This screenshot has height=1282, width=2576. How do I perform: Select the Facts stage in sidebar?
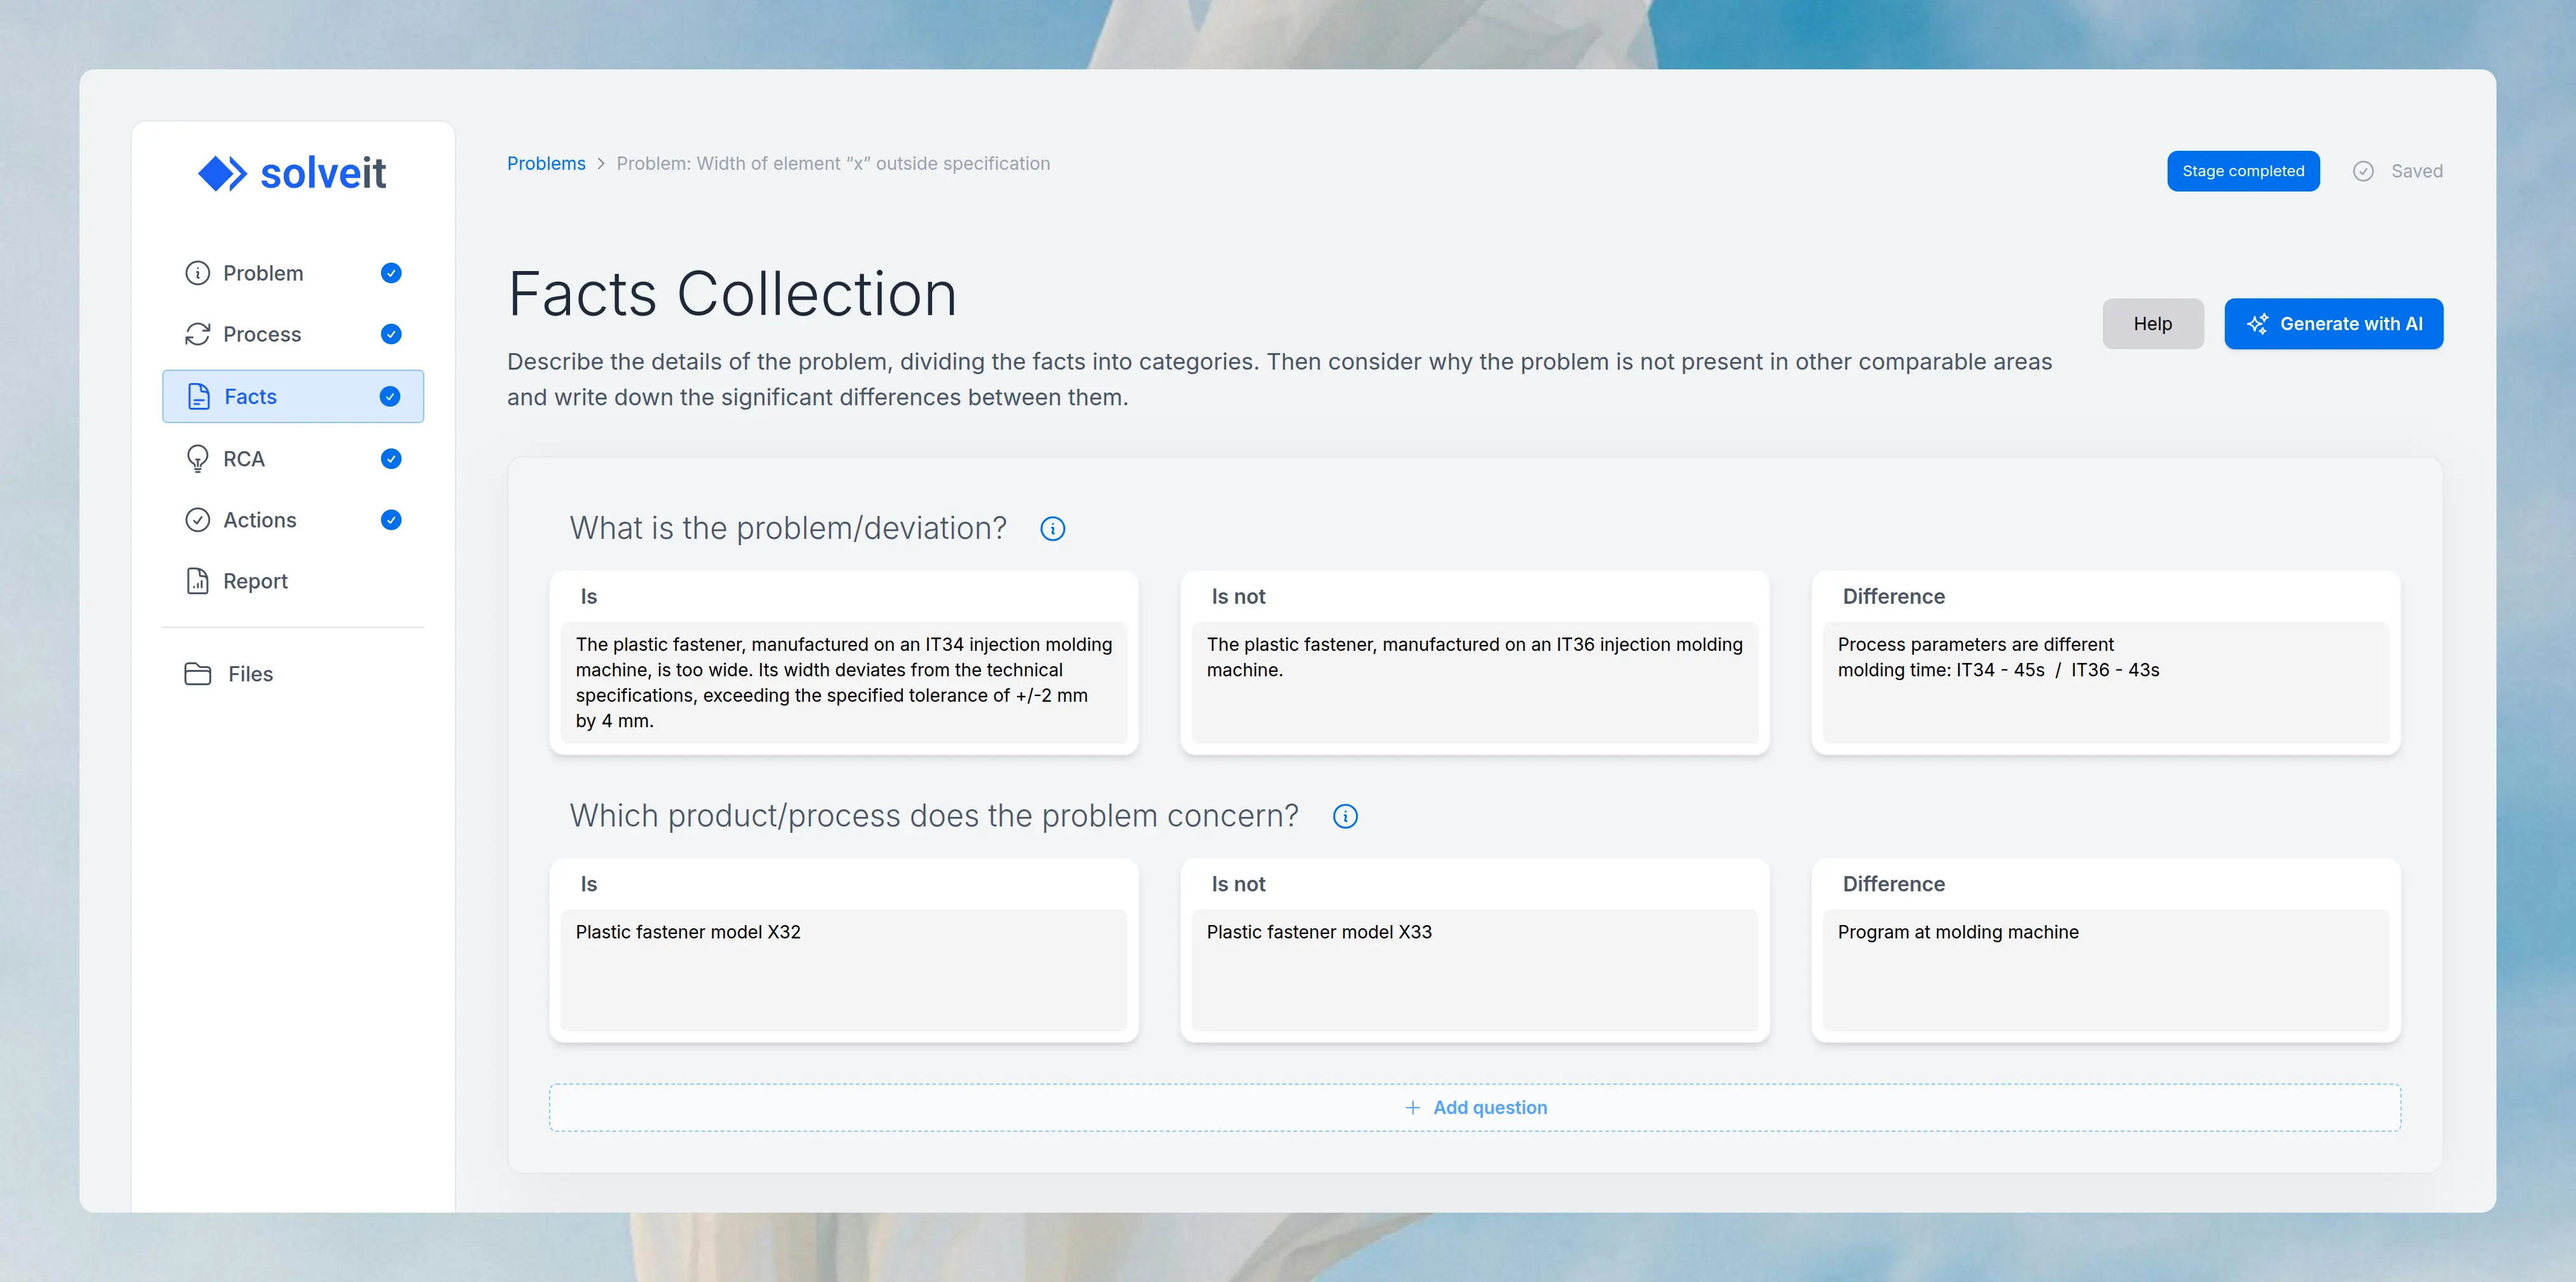click(x=251, y=397)
